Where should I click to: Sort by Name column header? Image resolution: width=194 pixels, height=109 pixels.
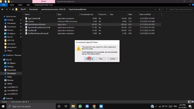(x=27, y=14)
